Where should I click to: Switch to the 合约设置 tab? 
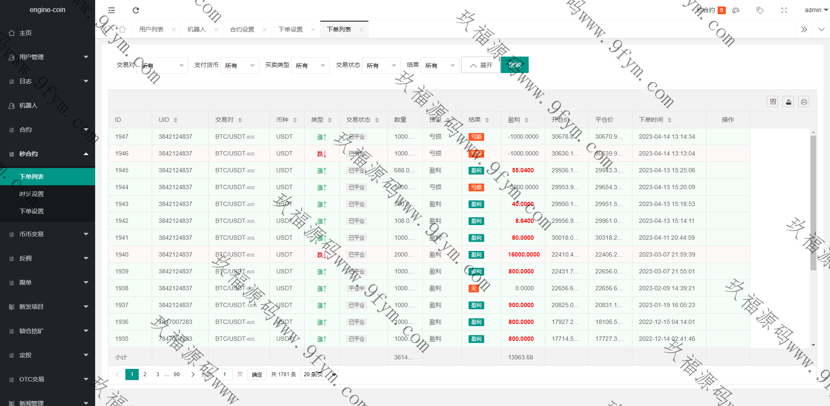pyautogui.click(x=242, y=29)
